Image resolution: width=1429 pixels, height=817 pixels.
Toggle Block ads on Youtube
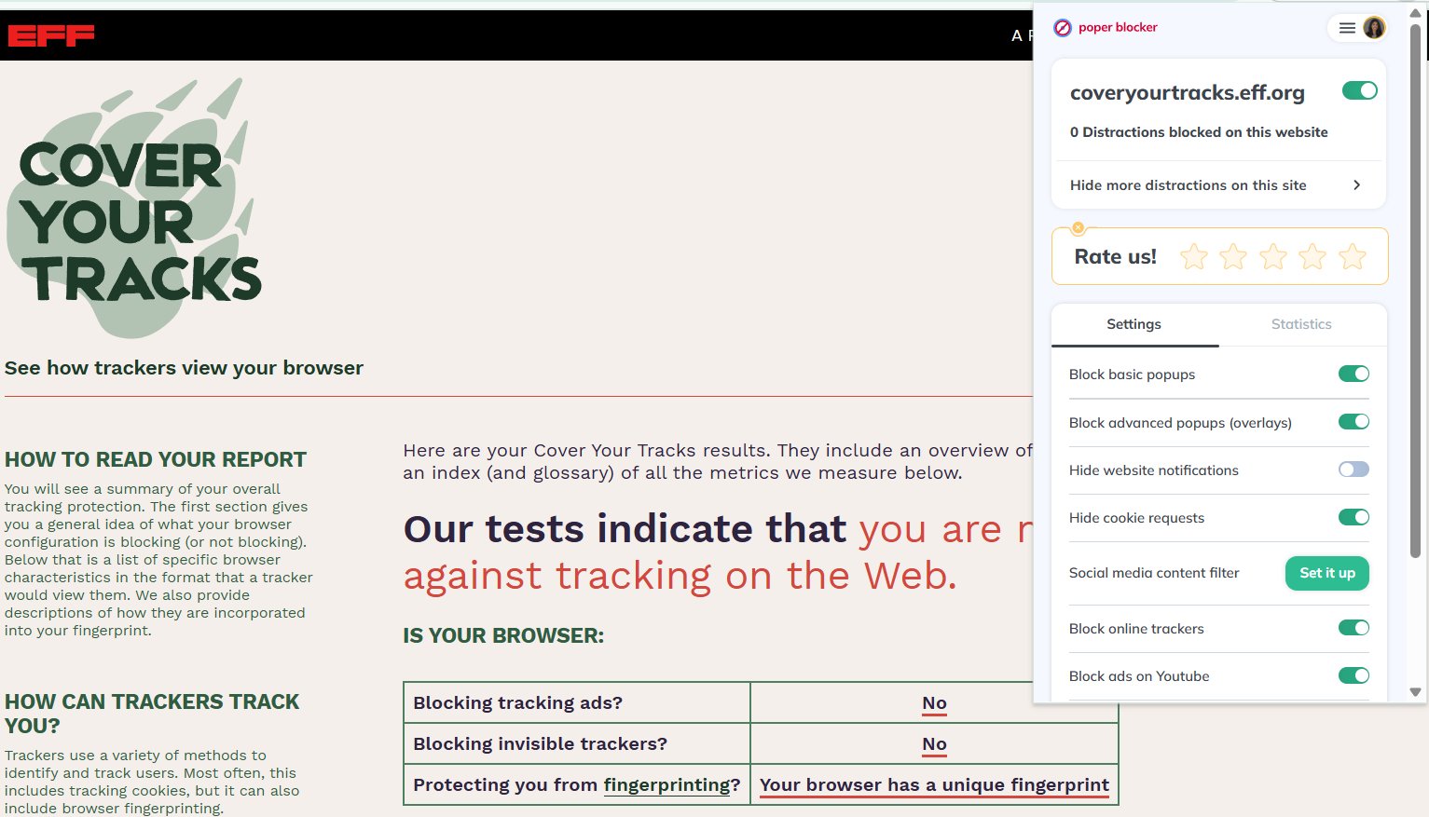(x=1354, y=675)
